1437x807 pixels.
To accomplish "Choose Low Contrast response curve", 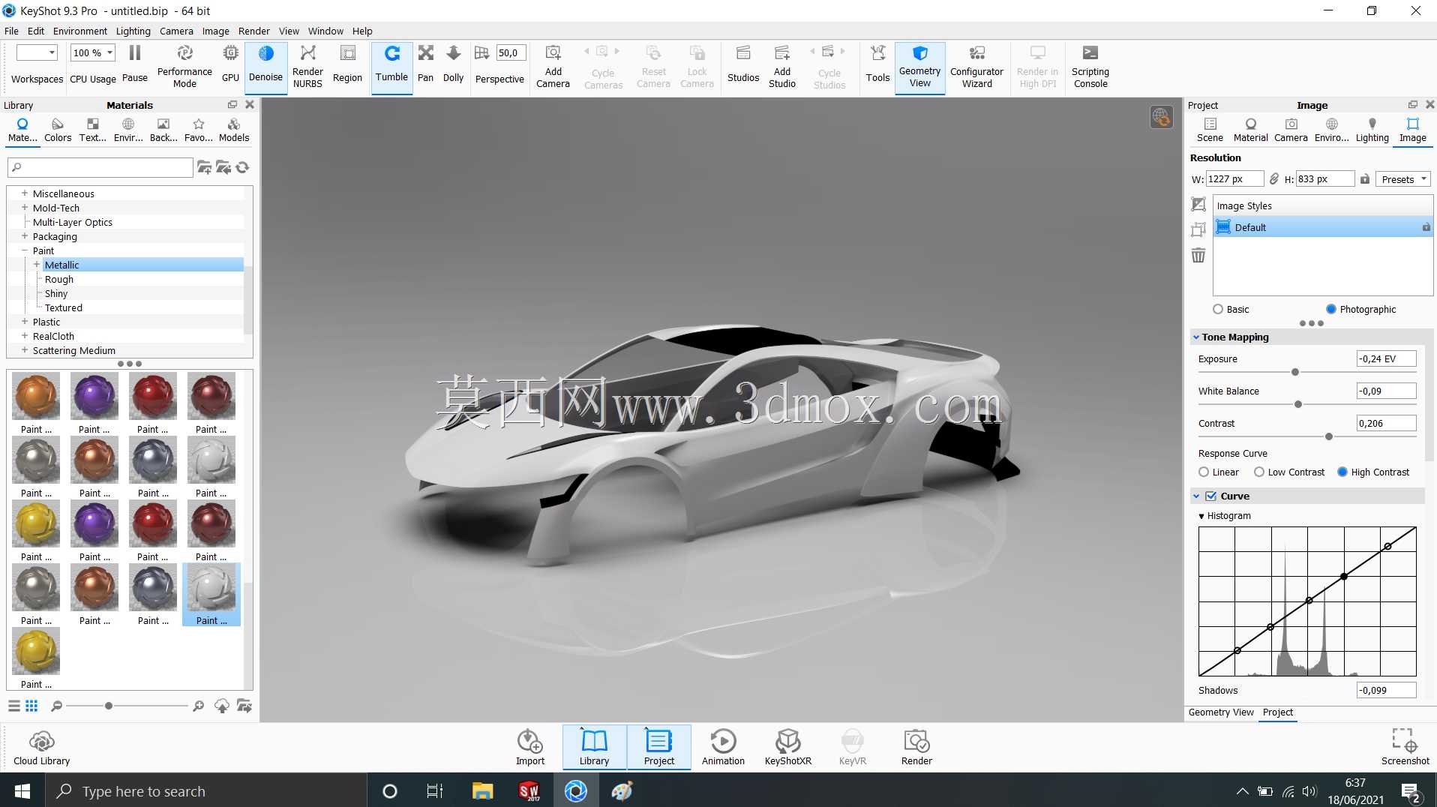I will (1259, 472).
